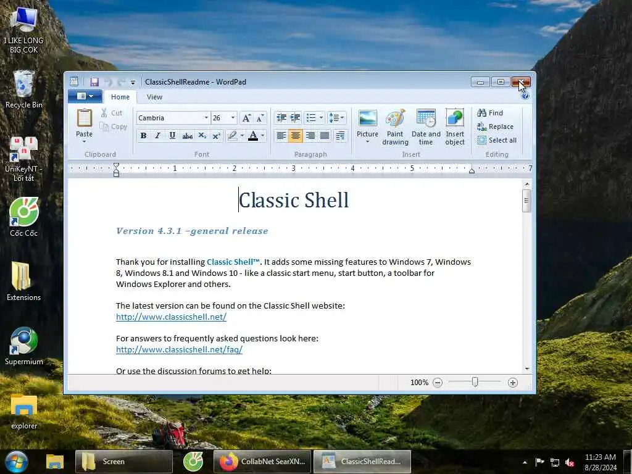Switch to the Home ribbon tab

tap(120, 97)
